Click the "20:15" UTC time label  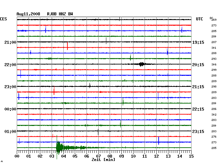click(198, 65)
